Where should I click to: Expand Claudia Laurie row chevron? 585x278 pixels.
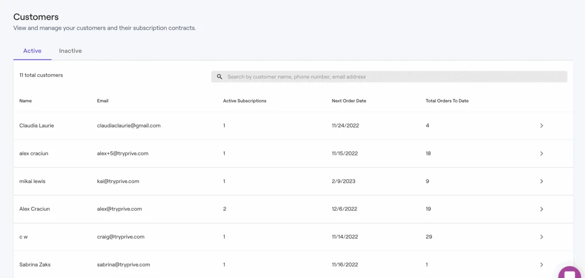(542, 126)
